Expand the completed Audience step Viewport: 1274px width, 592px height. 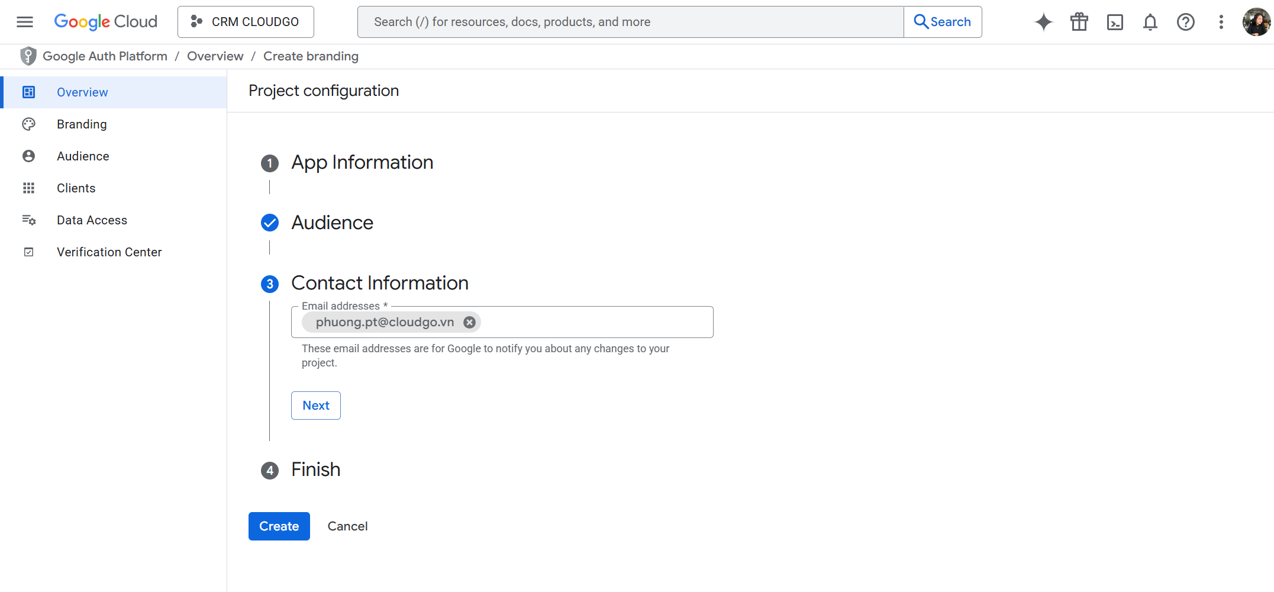332,223
